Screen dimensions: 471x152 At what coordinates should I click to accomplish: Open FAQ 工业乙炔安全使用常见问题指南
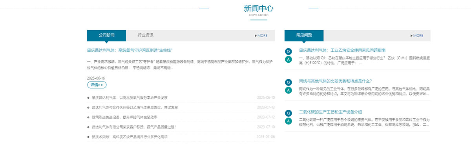click(x=342, y=50)
